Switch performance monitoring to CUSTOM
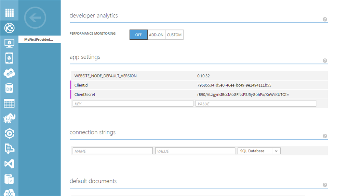The image size is (350, 196). click(x=174, y=35)
